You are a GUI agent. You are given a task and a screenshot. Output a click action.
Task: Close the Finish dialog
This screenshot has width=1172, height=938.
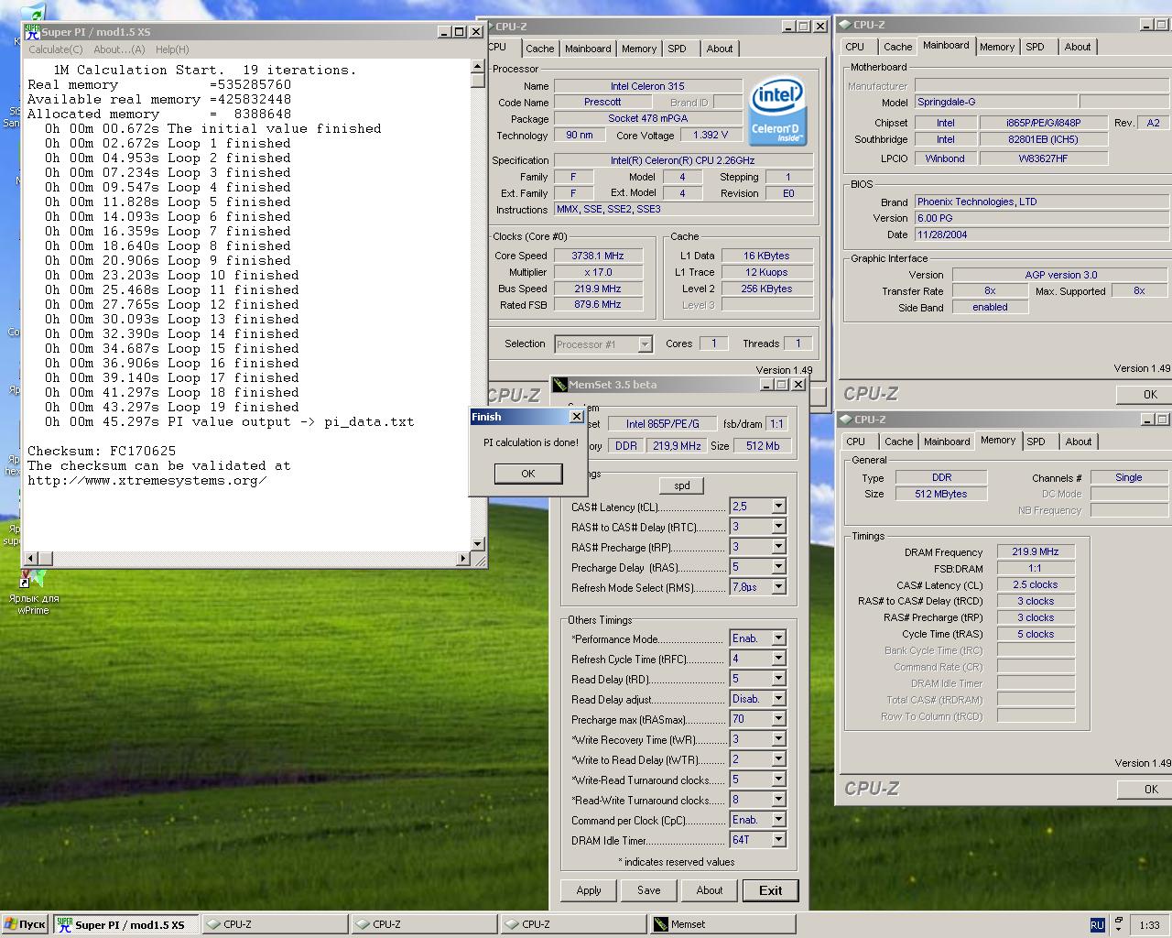[x=576, y=417]
